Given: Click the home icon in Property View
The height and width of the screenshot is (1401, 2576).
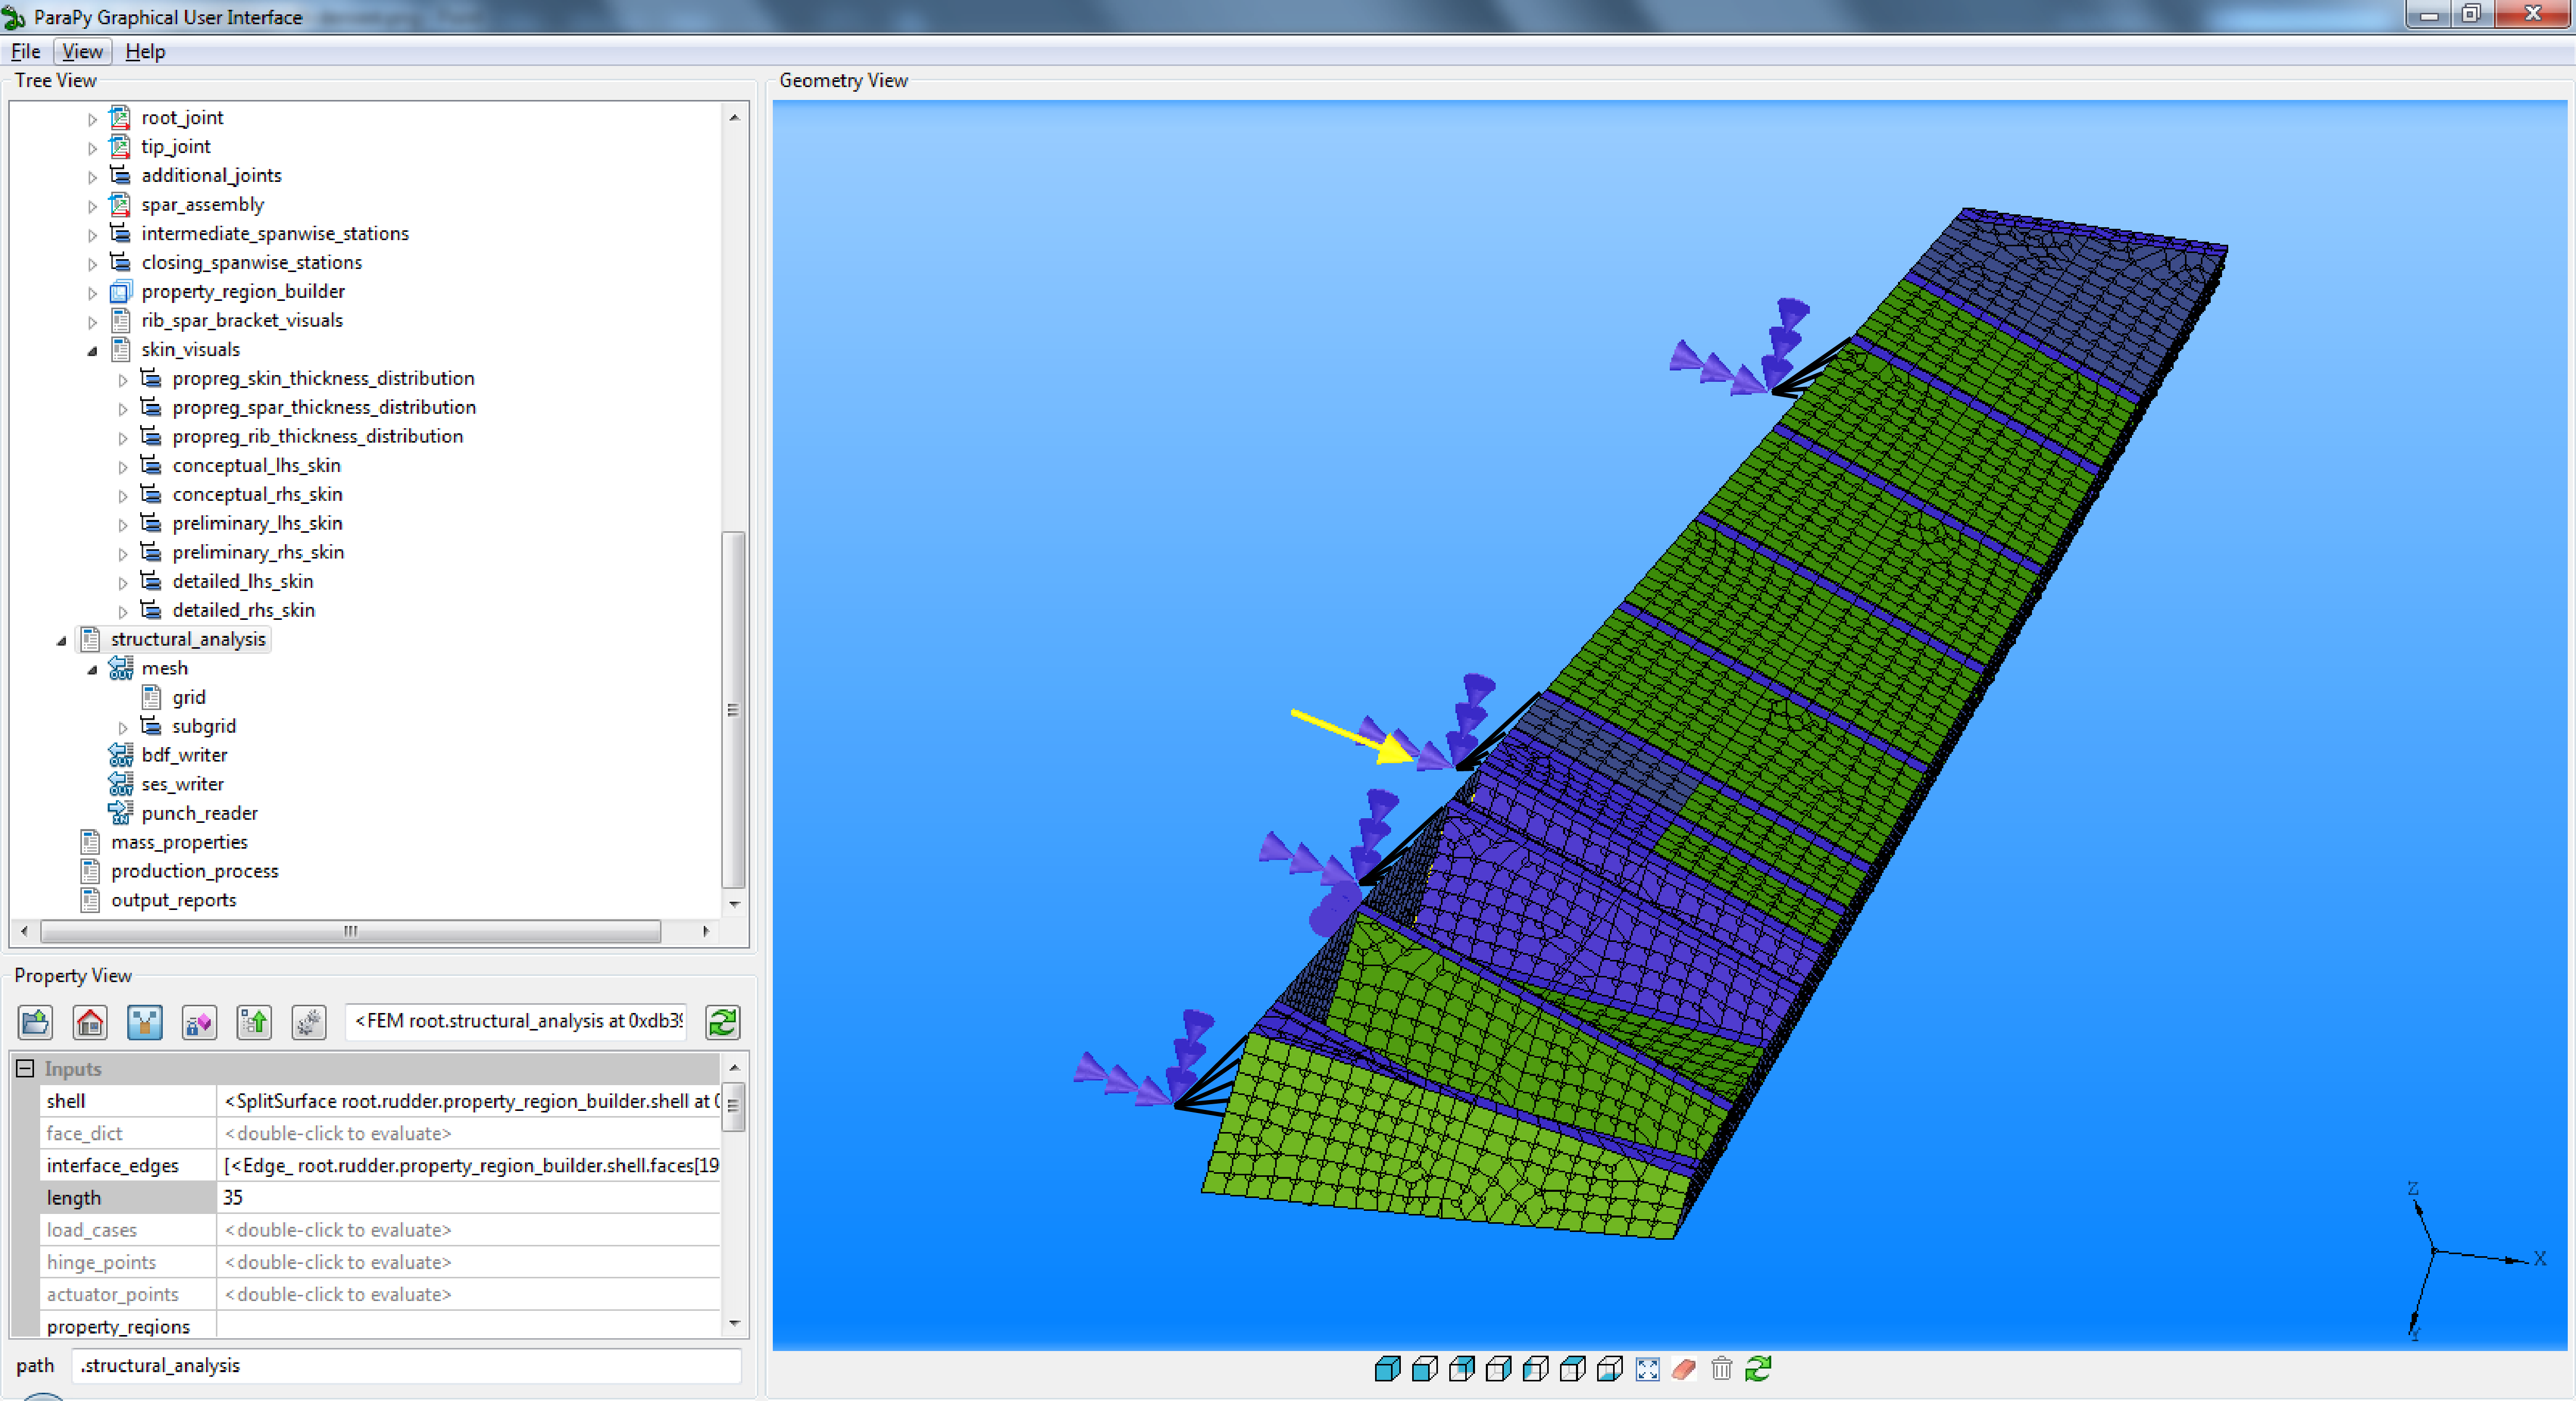Looking at the screenshot, I should click(x=90, y=1022).
